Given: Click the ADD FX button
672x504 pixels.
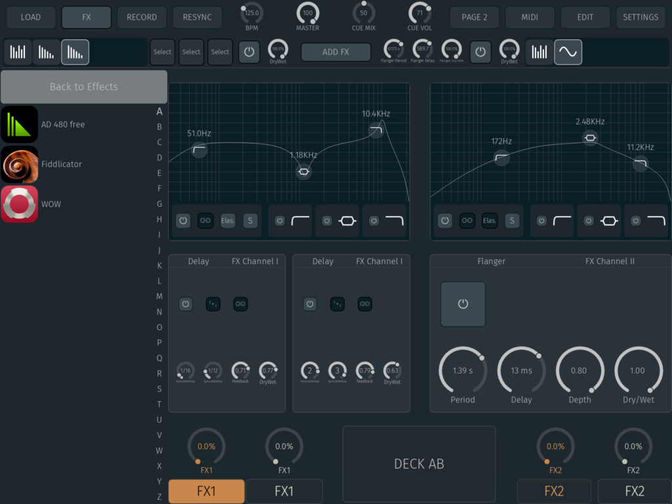Looking at the screenshot, I should click(335, 52).
